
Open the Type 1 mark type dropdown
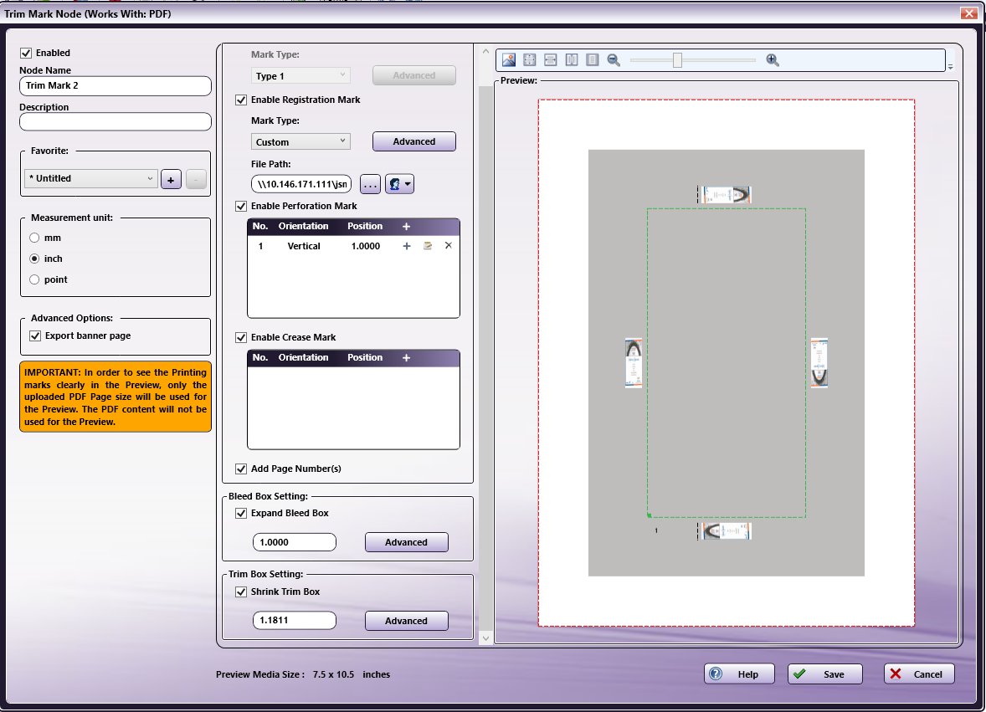300,75
